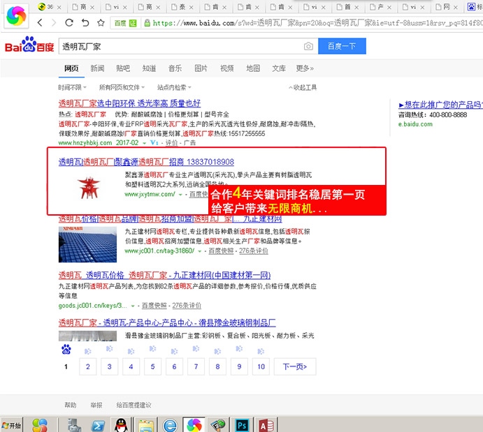The image size is (483, 432).
Task: Click the browser forward arrow
Action: [54, 22]
